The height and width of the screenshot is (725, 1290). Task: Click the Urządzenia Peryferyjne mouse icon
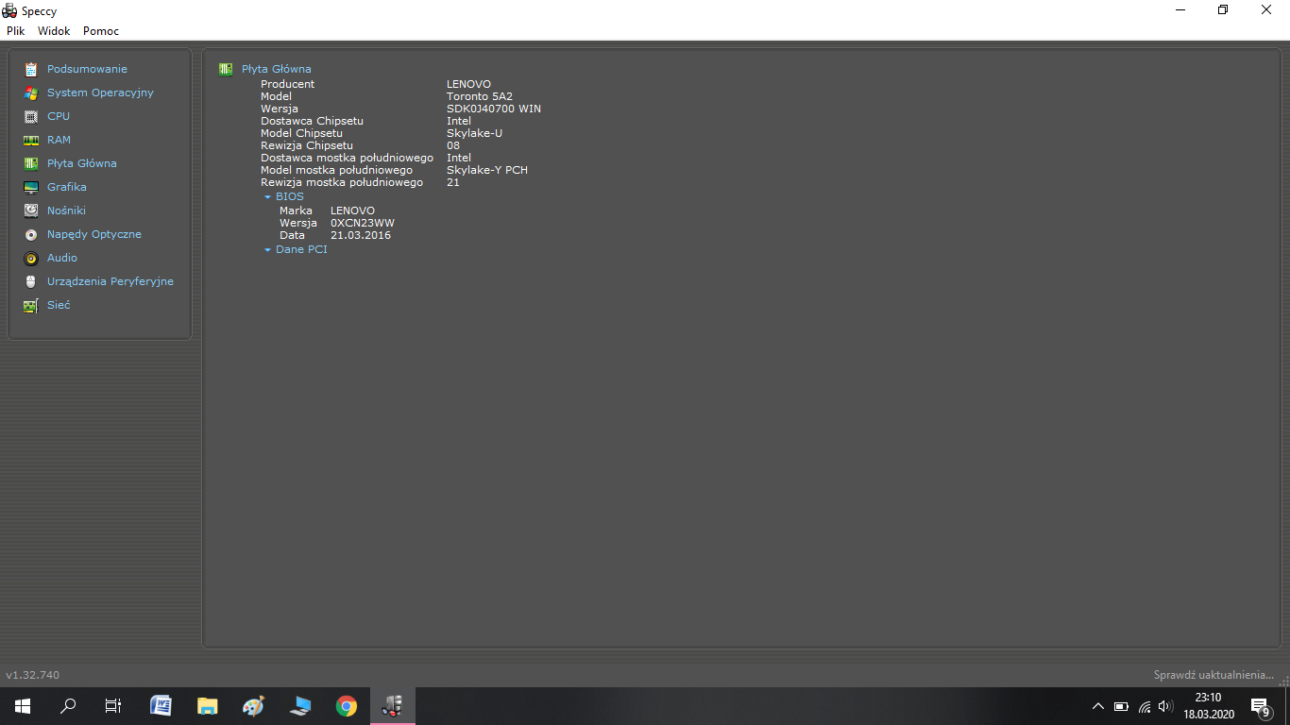click(31, 281)
